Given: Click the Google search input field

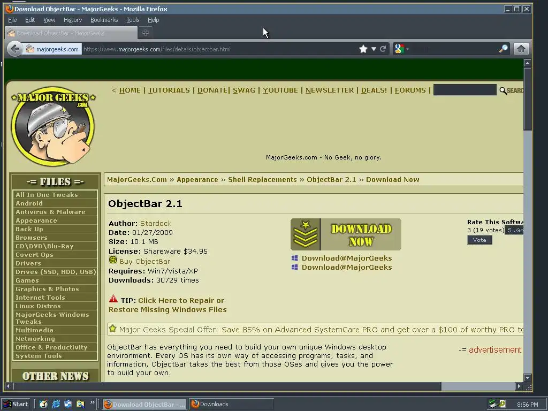Looking at the screenshot, I should [x=454, y=49].
